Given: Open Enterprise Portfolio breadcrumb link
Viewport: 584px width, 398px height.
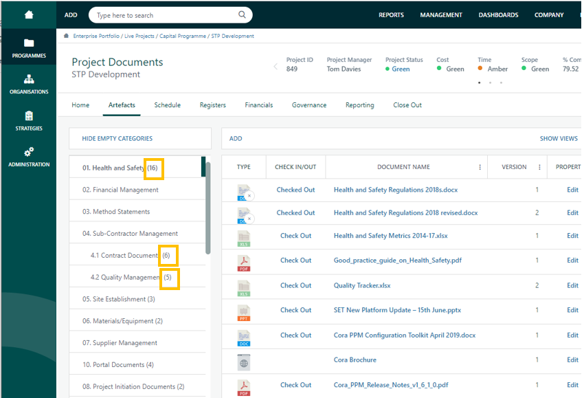Looking at the screenshot, I should tap(96, 36).
